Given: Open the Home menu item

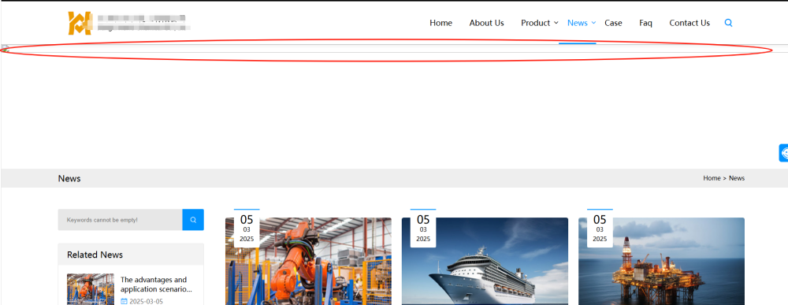Looking at the screenshot, I should pyautogui.click(x=440, y=23).
